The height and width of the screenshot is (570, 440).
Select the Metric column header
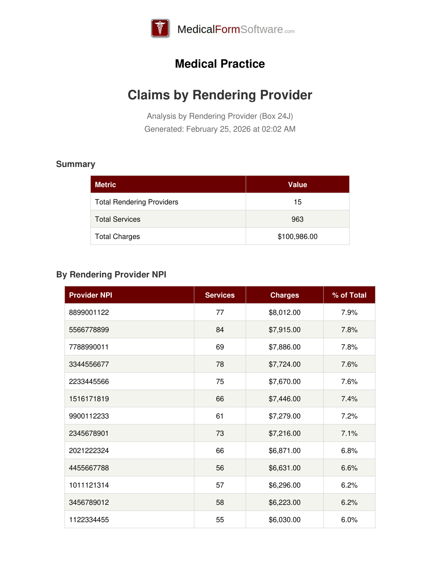click(x=105, y=185)
